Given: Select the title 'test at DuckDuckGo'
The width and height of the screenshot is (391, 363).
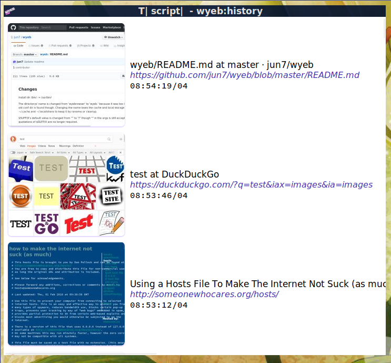Looking at the screenshot, I should tap(174, 174).
